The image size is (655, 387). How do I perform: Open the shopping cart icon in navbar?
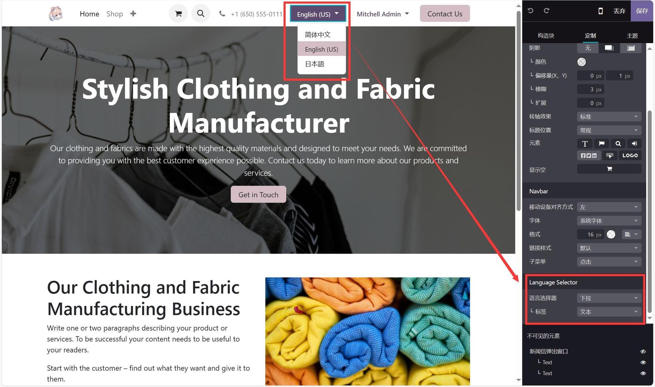178,14
